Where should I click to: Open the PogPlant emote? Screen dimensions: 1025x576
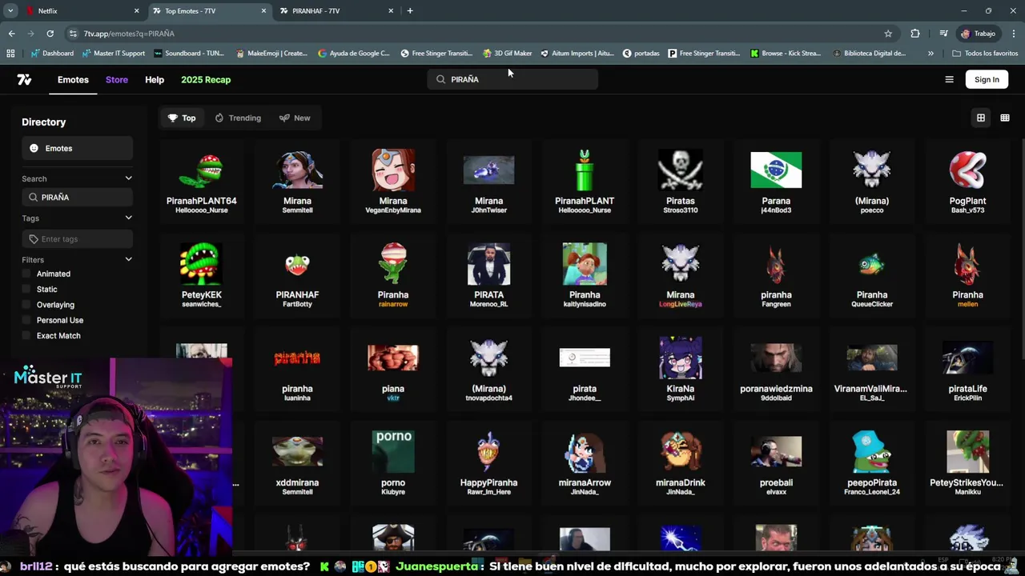tap(967, 182)
